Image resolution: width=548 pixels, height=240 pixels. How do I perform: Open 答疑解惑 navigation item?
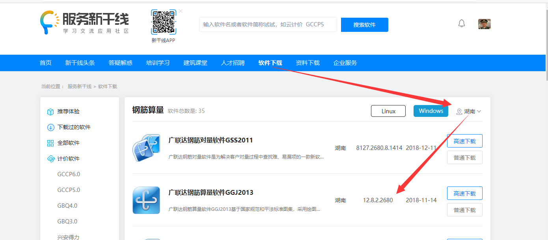[x=121, y=63]
